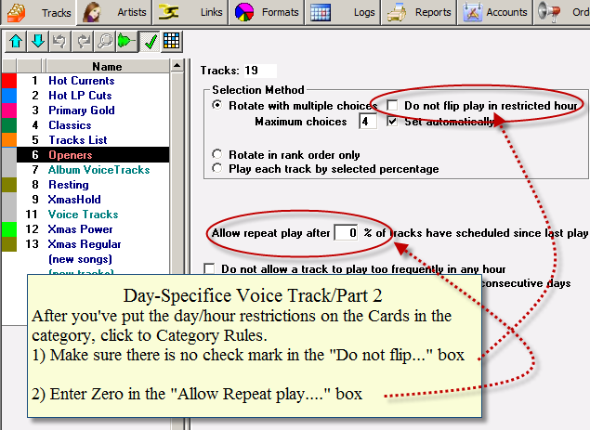590x430 pixels.
Task: Click the Links yellow chain icon
Action: pyautogui.click(x=168, y=12)
